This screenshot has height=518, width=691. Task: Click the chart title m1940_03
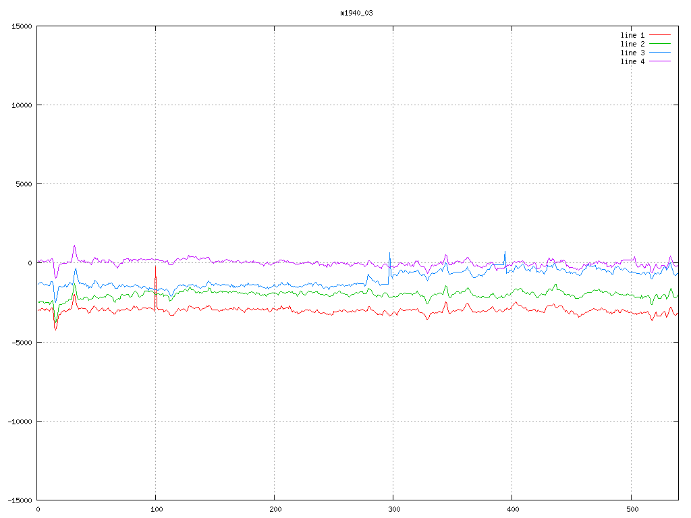click(356, 13)
